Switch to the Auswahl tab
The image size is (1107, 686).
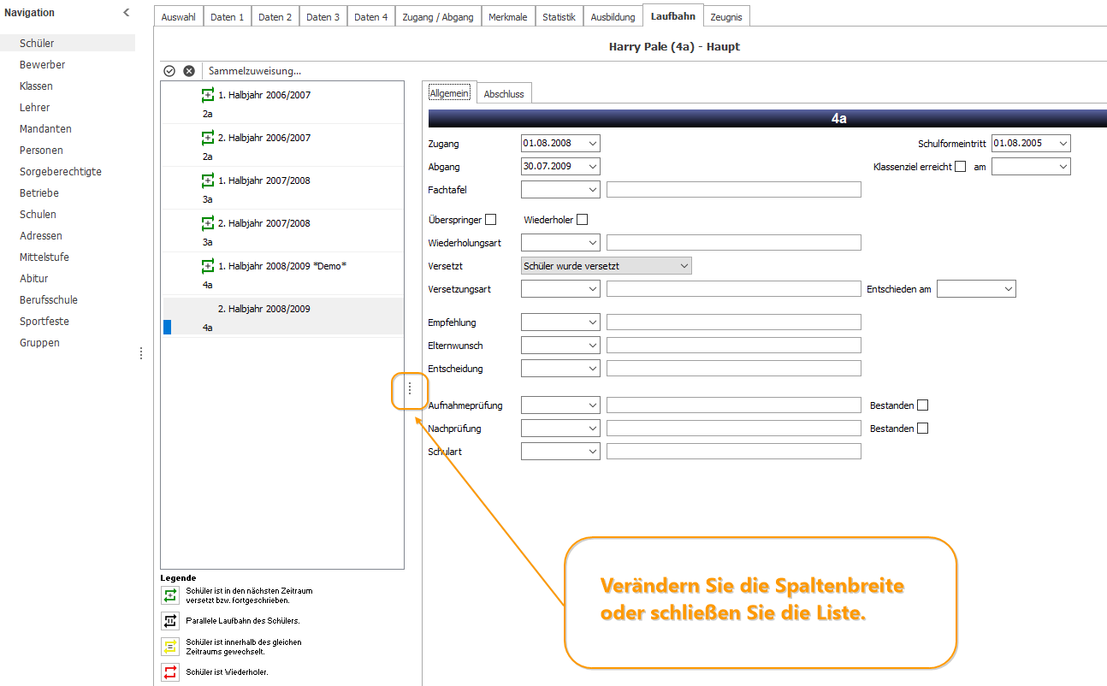179,17
